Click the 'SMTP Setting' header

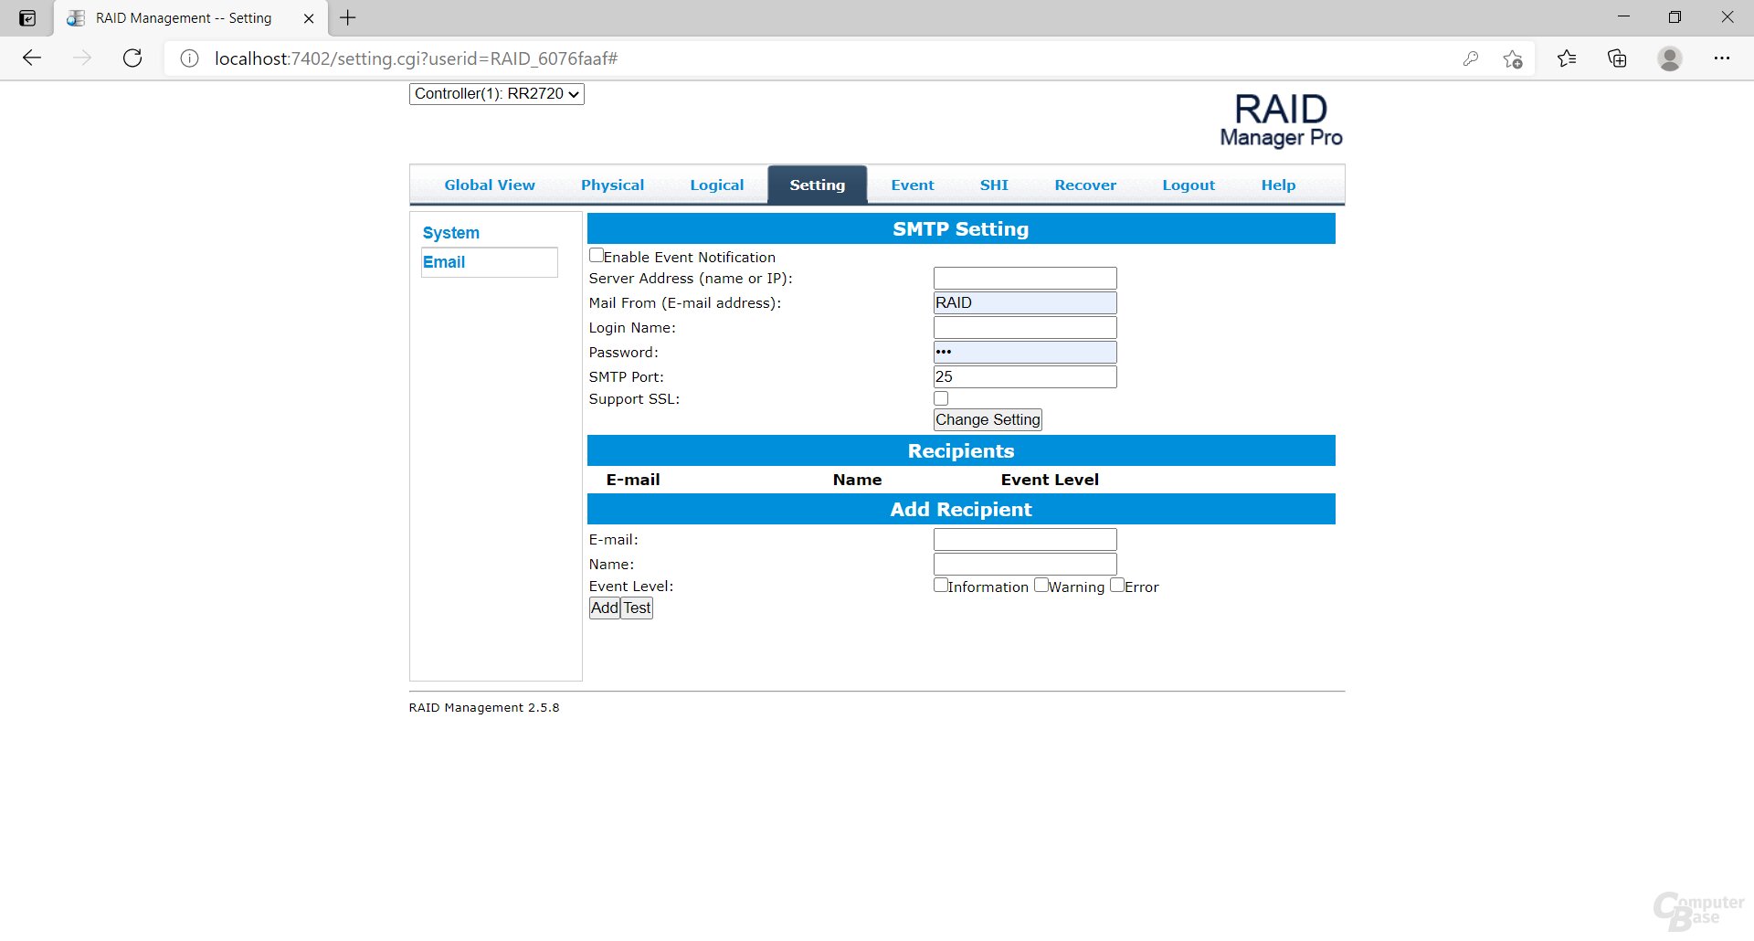(961, 229)
